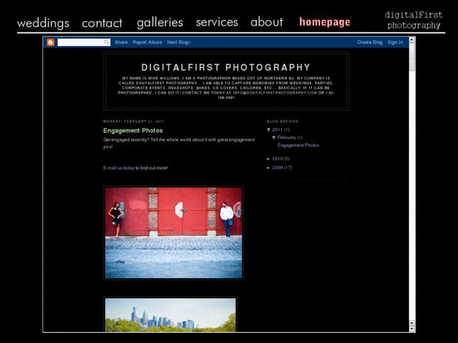
Task: Open Engagement Photos in blog archive
Action: [298, 145]
